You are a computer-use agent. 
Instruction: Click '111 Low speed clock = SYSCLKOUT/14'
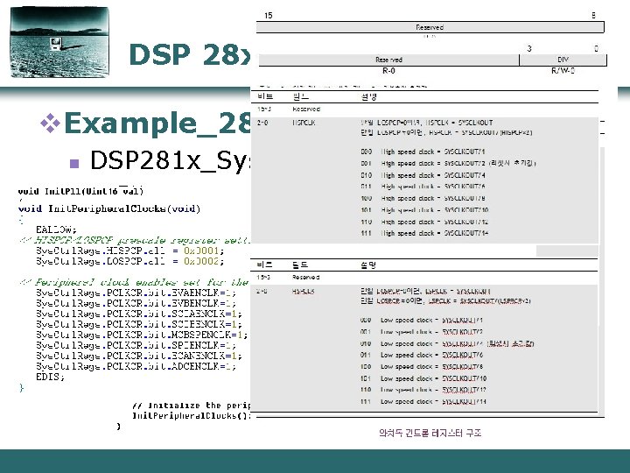423,401
